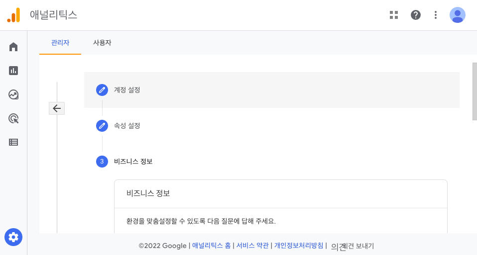Open the Home icon in sidebar

13,47
